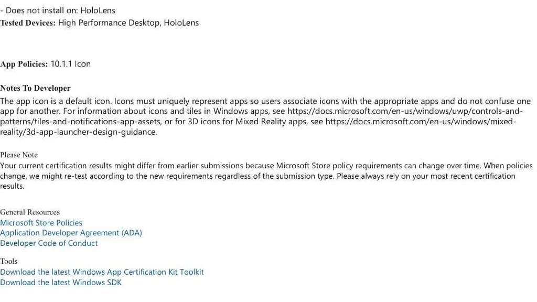Open the Microsoft Store Policies link
Image resolution: width=537 pixels, height=302 pixels.
pos(41,222)
